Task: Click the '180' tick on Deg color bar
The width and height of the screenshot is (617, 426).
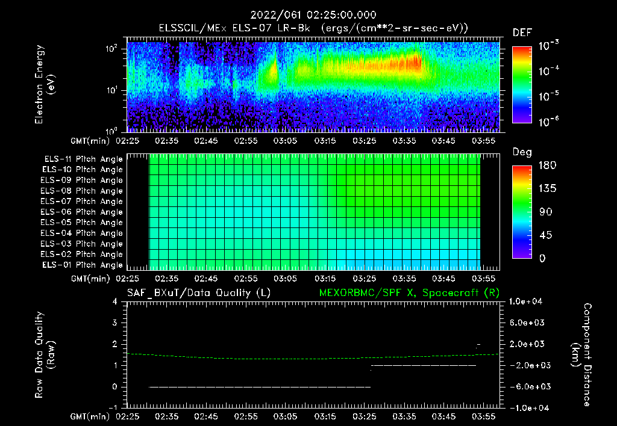Action: (547, 165)
